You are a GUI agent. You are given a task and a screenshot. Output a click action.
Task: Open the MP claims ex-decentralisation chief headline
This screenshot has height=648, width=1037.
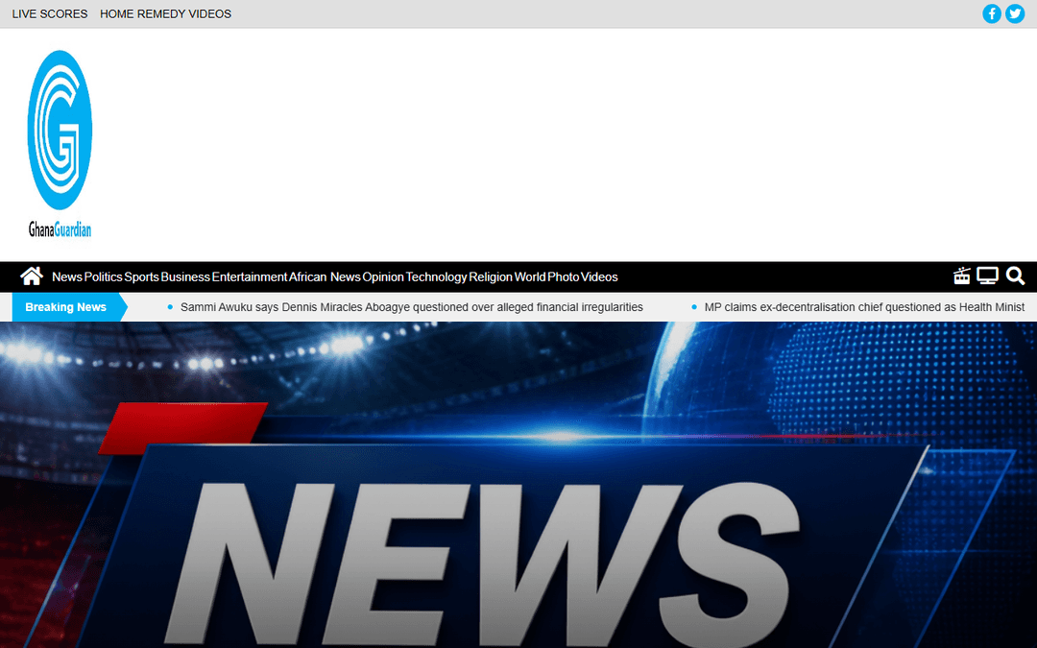coord(864,307)
